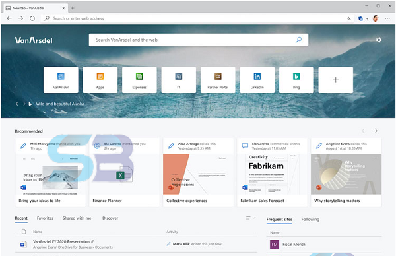Open the Fabrikam Sales Forecast thumbnail
This screenshot has width=396, height=256.
tap(272, 174)
